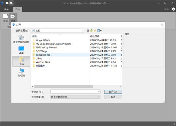Click the horizontal scrollbar thumb

pyautogui.click(x=64, y=87)
